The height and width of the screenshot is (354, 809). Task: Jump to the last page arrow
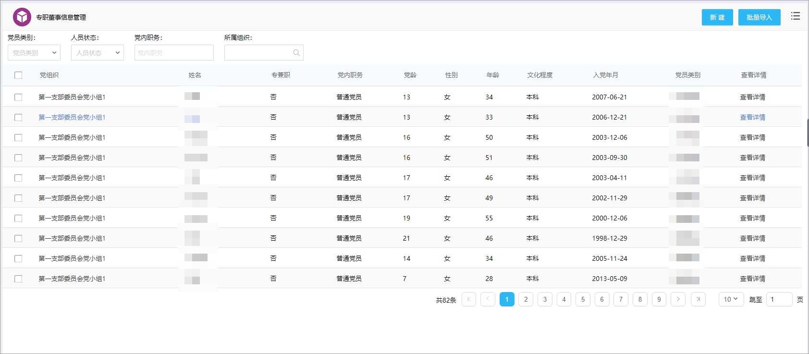(698, 299)
